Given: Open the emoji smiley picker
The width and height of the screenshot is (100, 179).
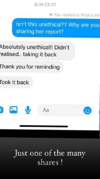Looking at the screenshot, I should (87, 110).
